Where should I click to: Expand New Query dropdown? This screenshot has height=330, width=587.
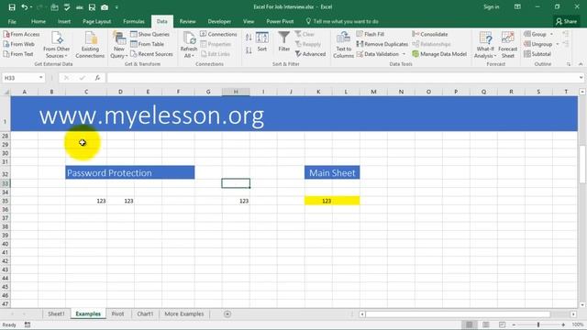tap(119, 56)
